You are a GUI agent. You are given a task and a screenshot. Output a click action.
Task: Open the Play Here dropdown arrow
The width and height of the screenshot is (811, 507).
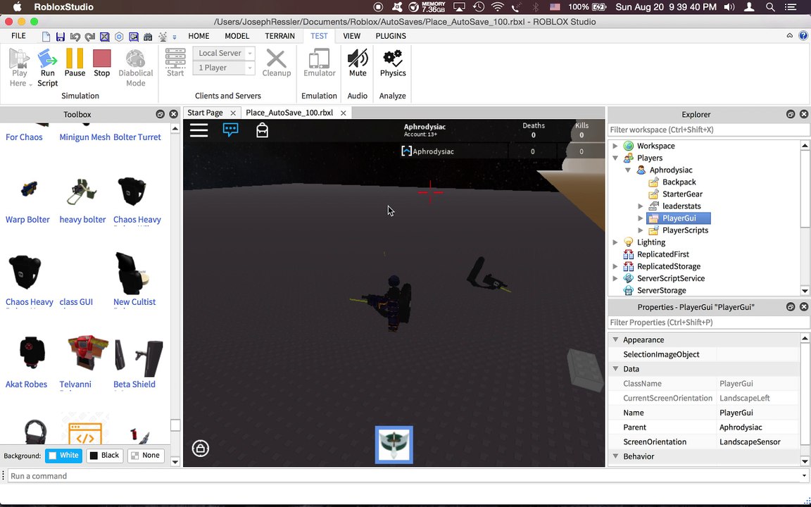pos(30,84)
